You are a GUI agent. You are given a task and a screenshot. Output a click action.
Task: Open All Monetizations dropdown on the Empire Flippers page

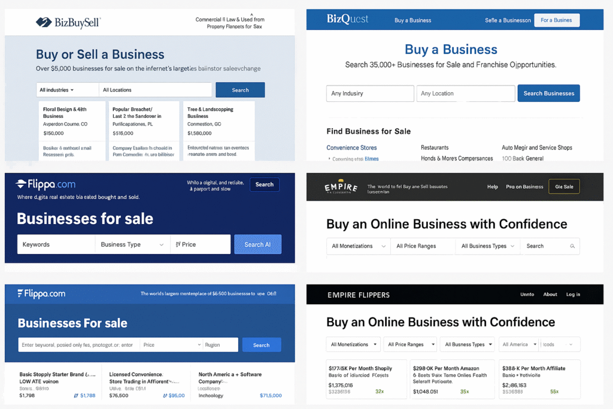pyautogui.click(x=353, y=344)
